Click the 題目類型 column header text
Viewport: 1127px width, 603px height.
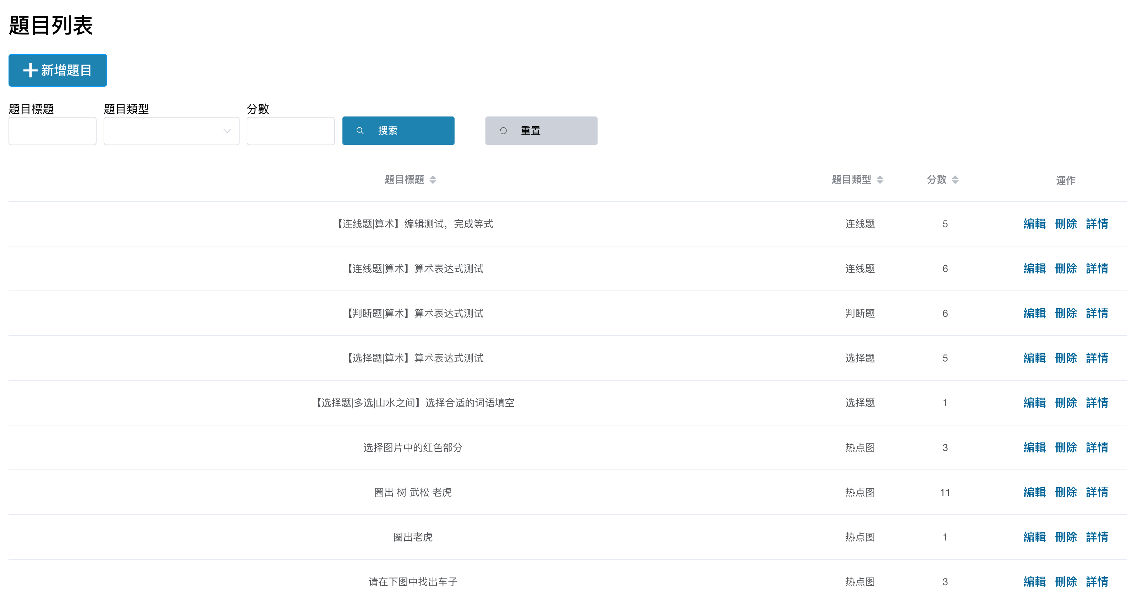851,180
